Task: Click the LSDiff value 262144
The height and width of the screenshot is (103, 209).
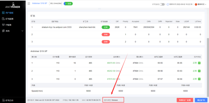Action: tap(186, 27)
